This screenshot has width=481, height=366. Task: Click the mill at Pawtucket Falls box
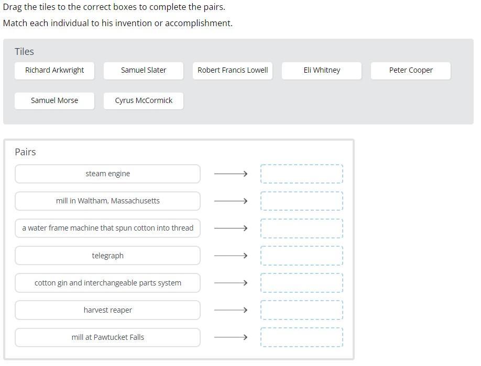coord(107,337)
